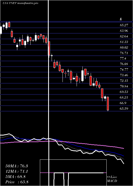Viewport: 133px width, 186px height.
Task: Select the 69.53 price axis label
Action: click(x=124, y=92)
